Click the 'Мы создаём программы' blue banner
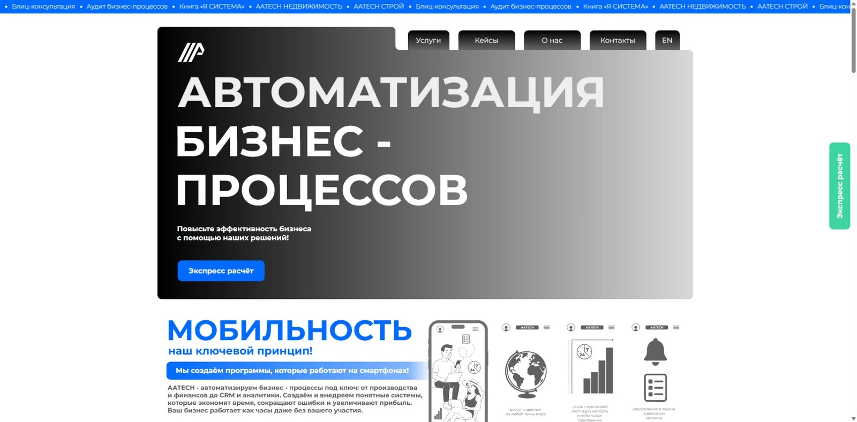Image resolution: width=857 pixels, height=422 pixels. (x=296, y=371)
